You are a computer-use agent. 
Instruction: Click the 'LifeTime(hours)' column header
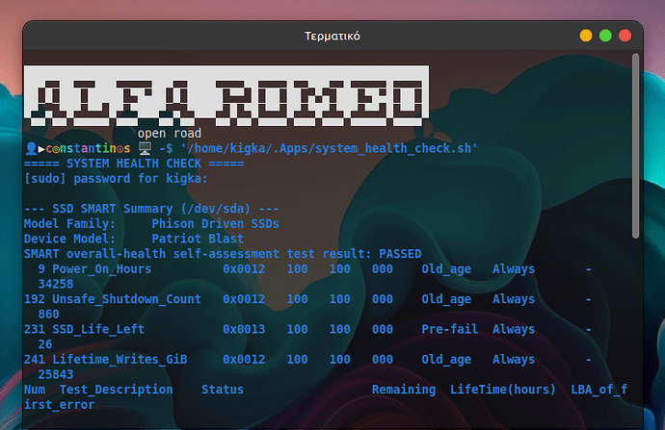tap(503, 390)
